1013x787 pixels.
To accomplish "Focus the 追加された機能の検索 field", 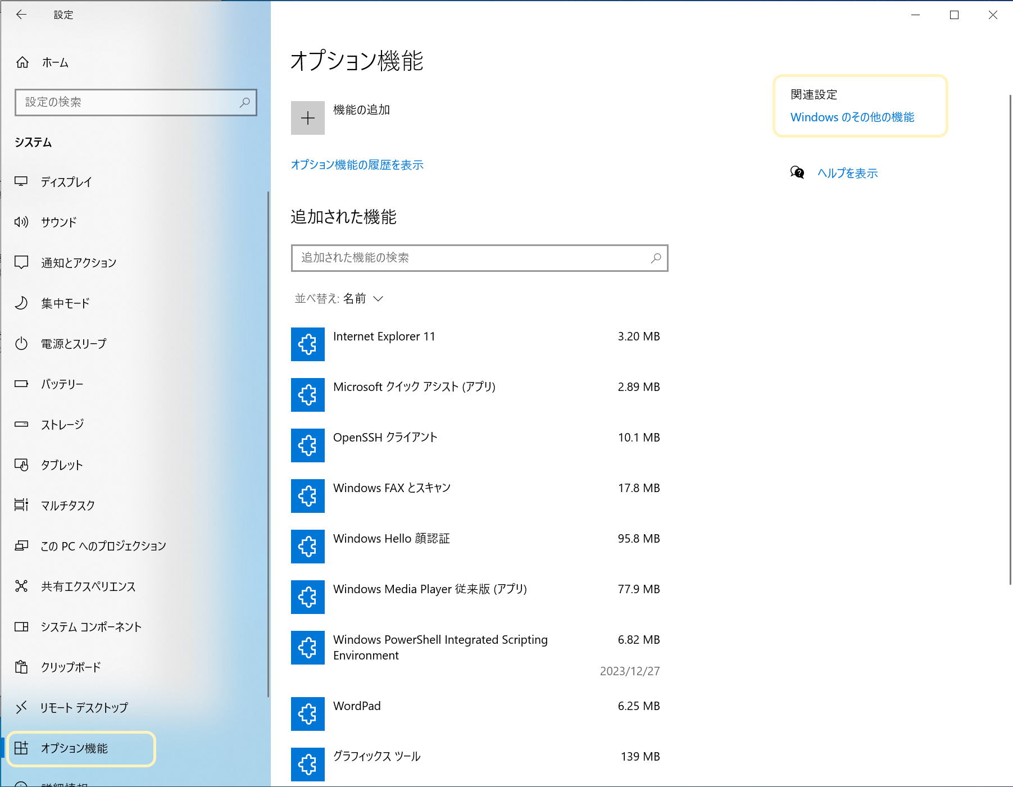I will tap(480, 258).
